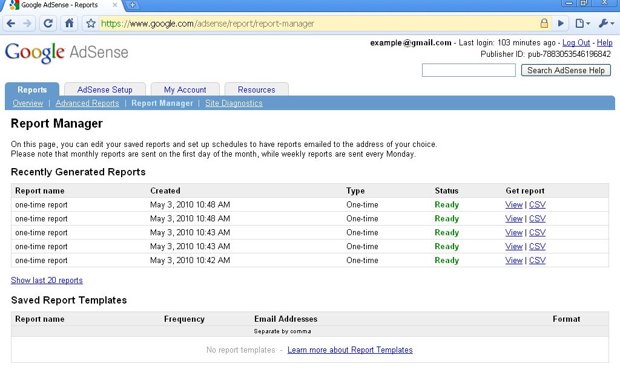Click the Format column header
Screen dimensions: 620x381
pyautogui.click(x=566, y=319)
